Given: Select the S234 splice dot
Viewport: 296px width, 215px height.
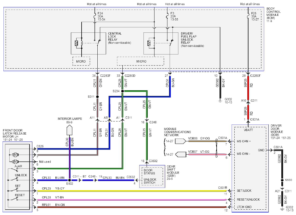Looking at the screenshot, I should click(122, 91).
